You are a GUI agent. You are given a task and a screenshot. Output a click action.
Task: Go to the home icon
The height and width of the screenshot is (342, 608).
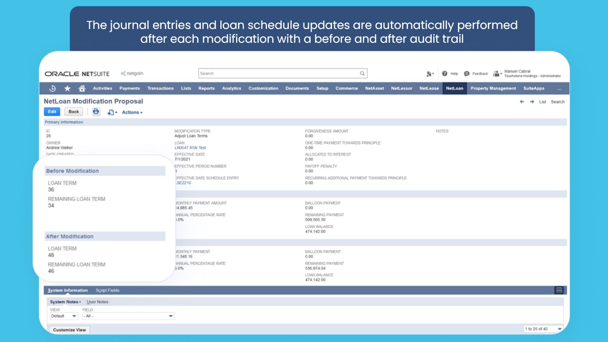[82, 88]
